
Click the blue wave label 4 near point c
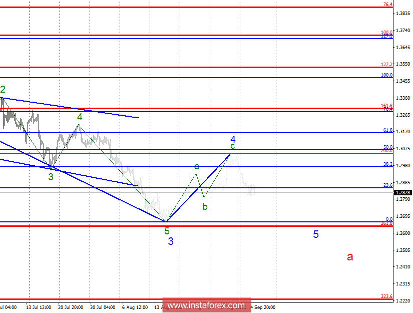[x=232, y=139]
